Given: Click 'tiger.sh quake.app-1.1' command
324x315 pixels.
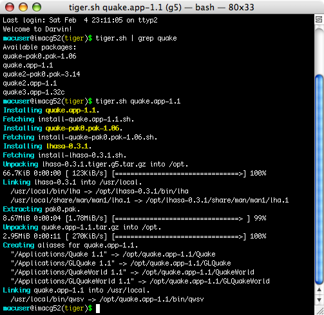Looking at the screenshot, I should coord(138,101).
